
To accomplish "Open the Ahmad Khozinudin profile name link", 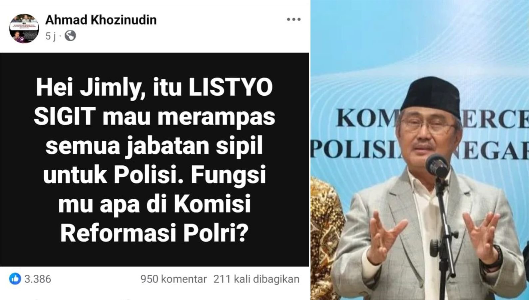I will pyautogui.click(x=101, y=20).
